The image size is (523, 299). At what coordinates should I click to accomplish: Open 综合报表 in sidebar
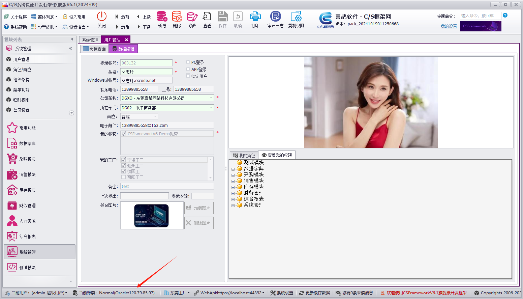39,237
